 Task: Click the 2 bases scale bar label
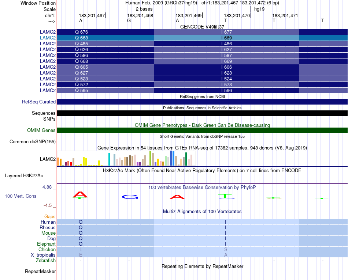144,9
